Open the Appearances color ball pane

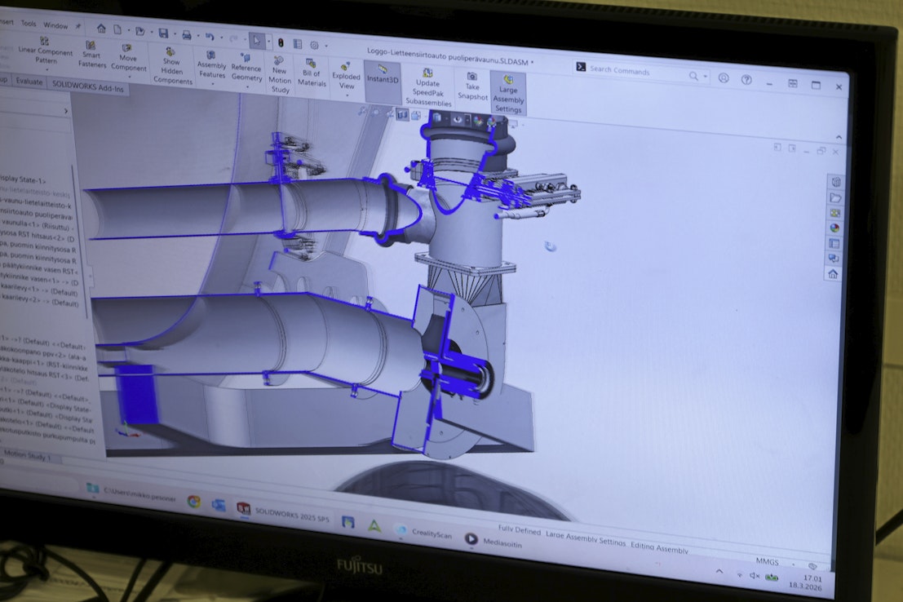pos(834,228)
